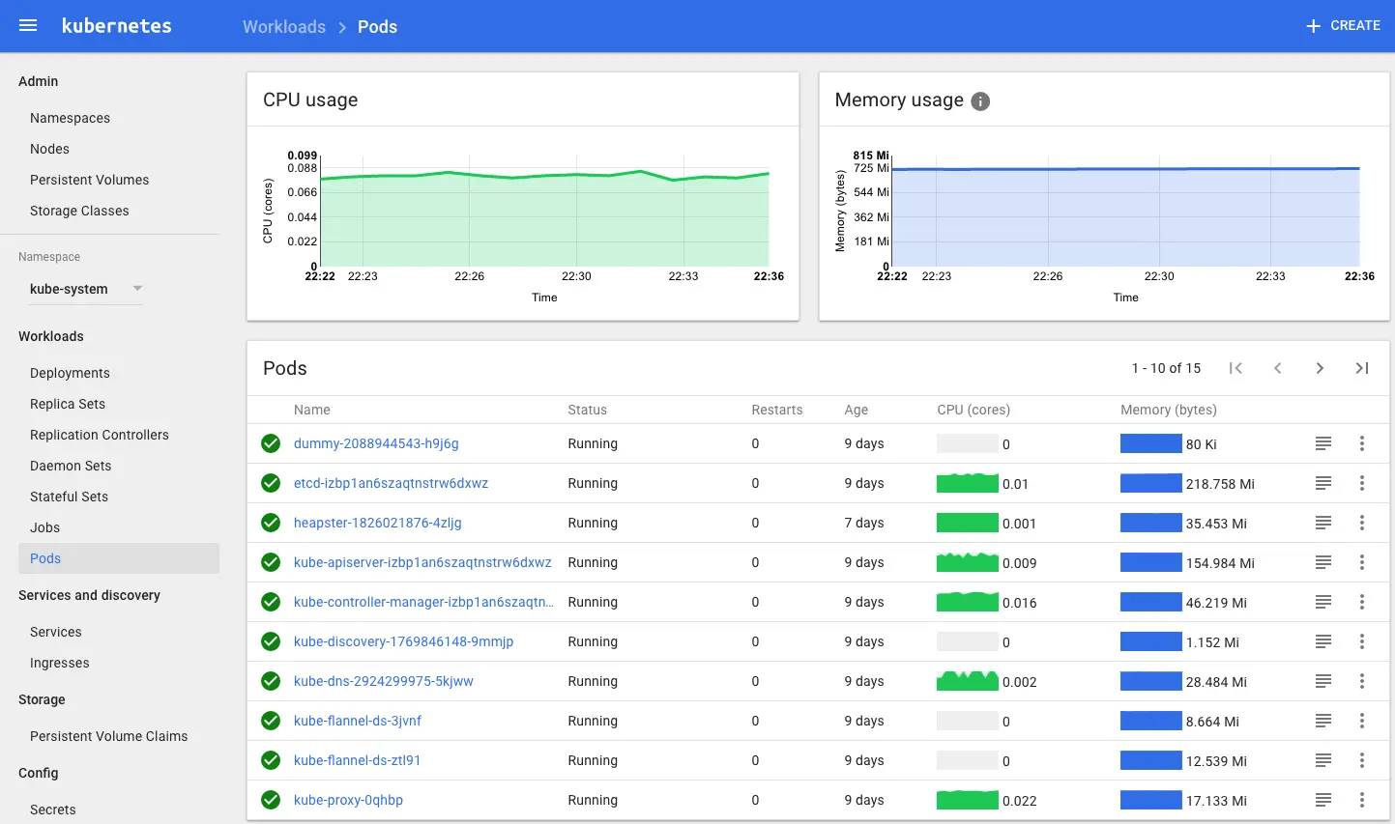Open the kube-proxy-0qhbp pod link
This screenshot has width=1395, height=824.
click(x=348, y=800)
